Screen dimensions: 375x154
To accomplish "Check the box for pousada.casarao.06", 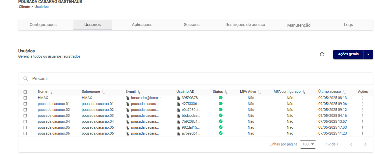I will 25,133.
